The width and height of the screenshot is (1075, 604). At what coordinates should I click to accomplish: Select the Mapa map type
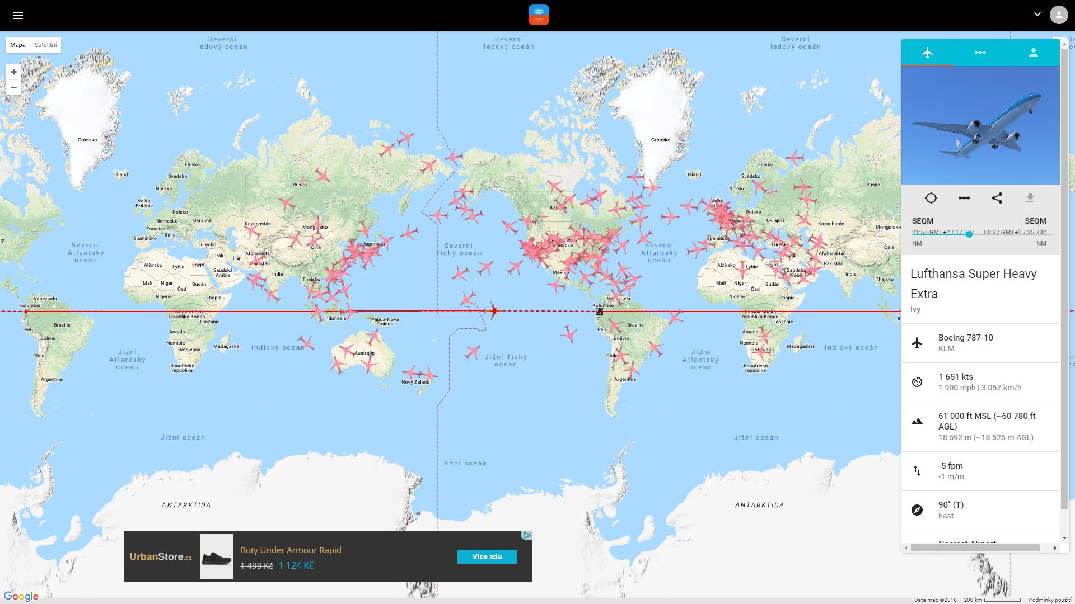pos(18,45)
